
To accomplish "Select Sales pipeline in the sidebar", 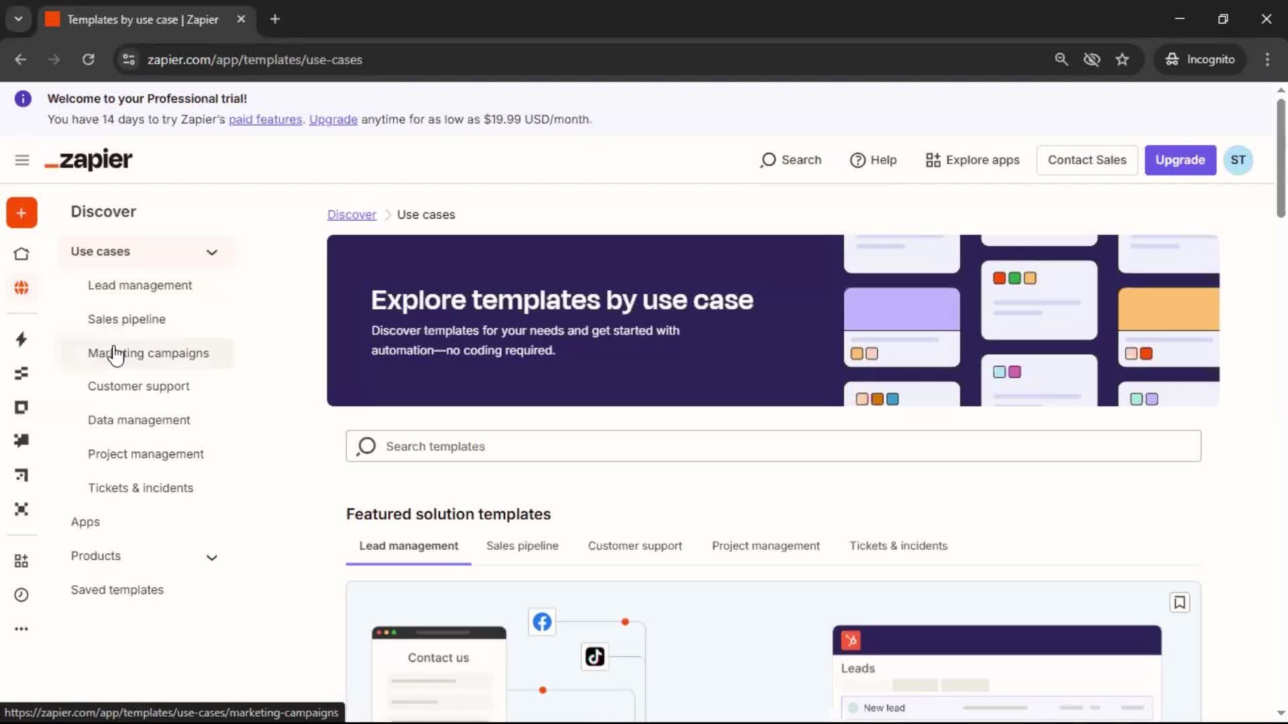I will pyautogui.click(x=127, y=320).
